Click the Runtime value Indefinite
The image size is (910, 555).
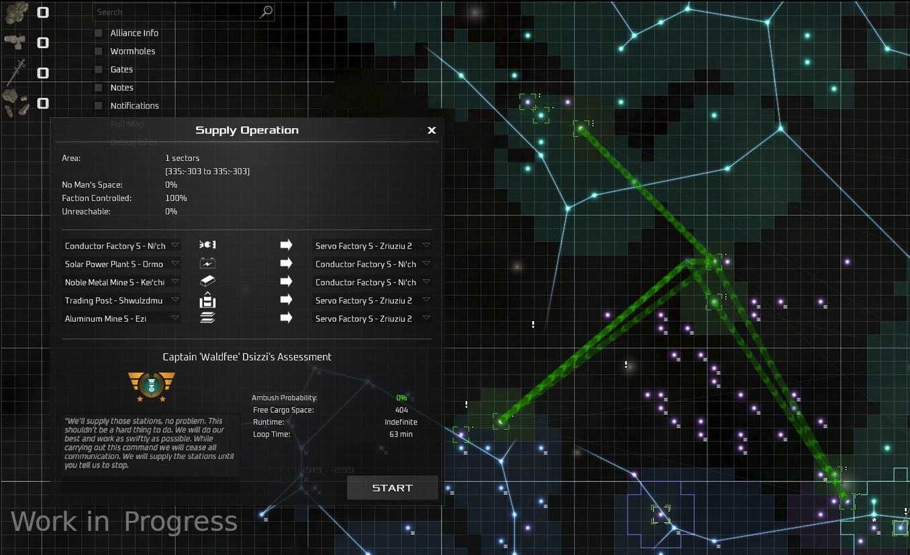click(x=401, y=422)
